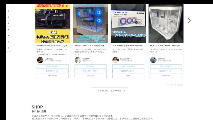Click MAEKAWA's staff avatar photo
Viewport: 213px width, 120px height.
click(x=40, y=60)
